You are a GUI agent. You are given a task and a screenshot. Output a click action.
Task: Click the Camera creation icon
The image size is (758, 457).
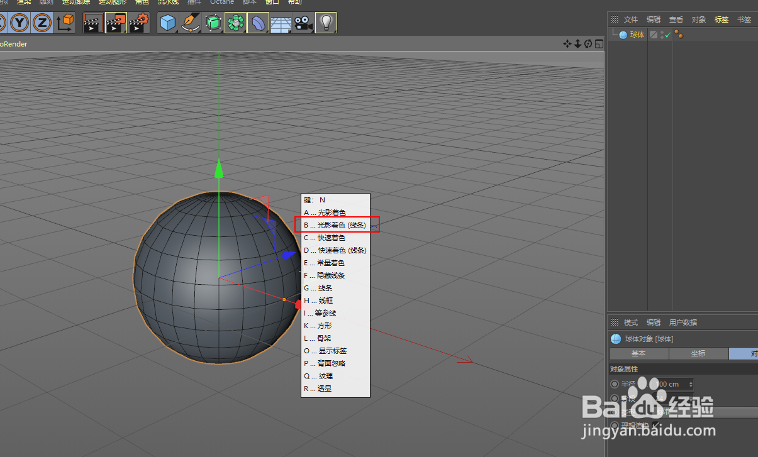tap(303, 23)
